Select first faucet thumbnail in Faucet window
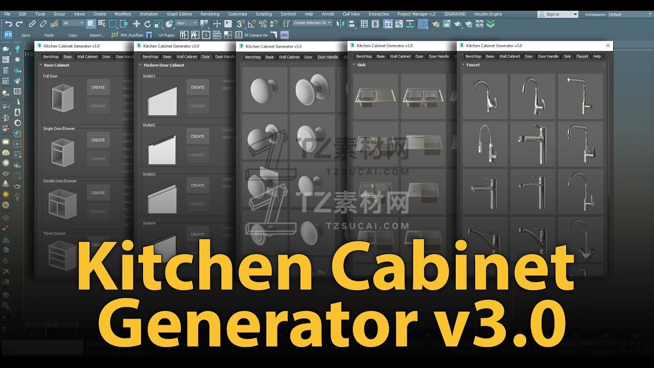The height and width of the screenshot is (368, 654). click(x=485, y=96)
